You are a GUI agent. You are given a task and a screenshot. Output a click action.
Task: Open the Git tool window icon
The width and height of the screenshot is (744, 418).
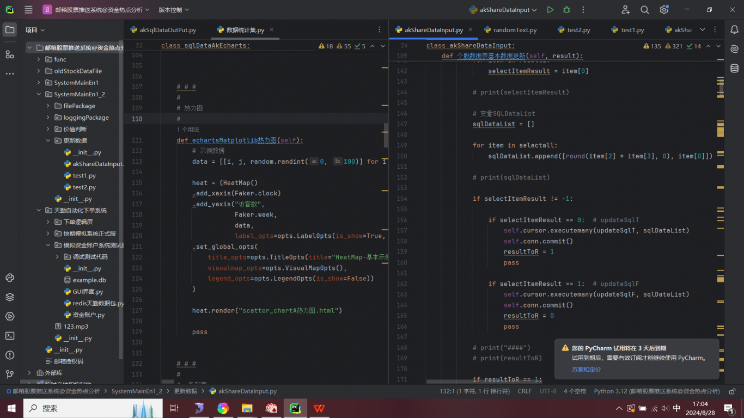10,374
